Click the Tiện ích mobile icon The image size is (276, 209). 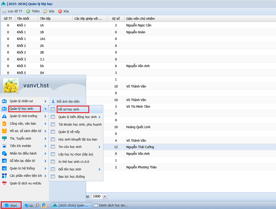4,146
